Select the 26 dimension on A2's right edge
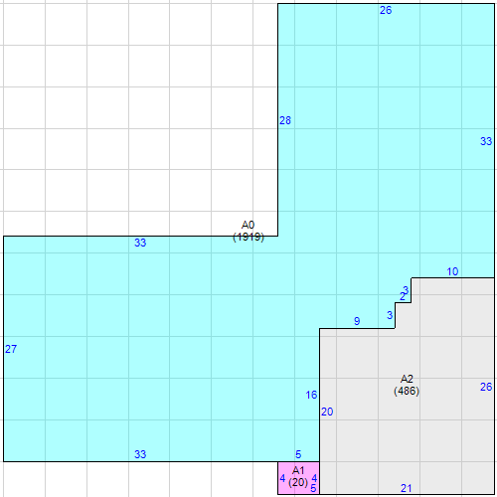This screenshot has height=497, width=497. pos(486,387)
